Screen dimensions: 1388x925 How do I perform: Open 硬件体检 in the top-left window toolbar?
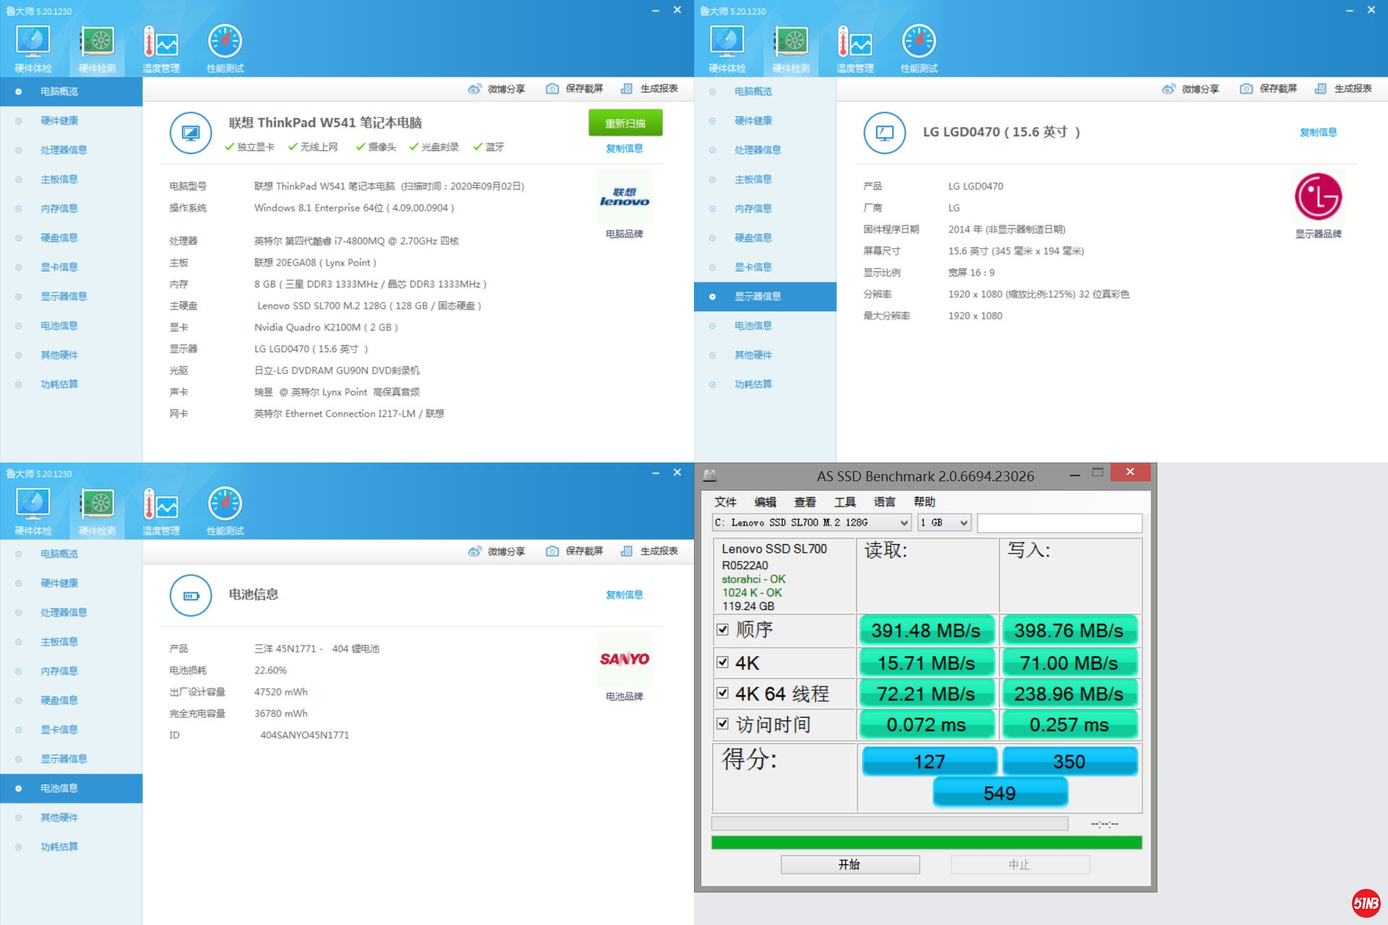(33, 49)
